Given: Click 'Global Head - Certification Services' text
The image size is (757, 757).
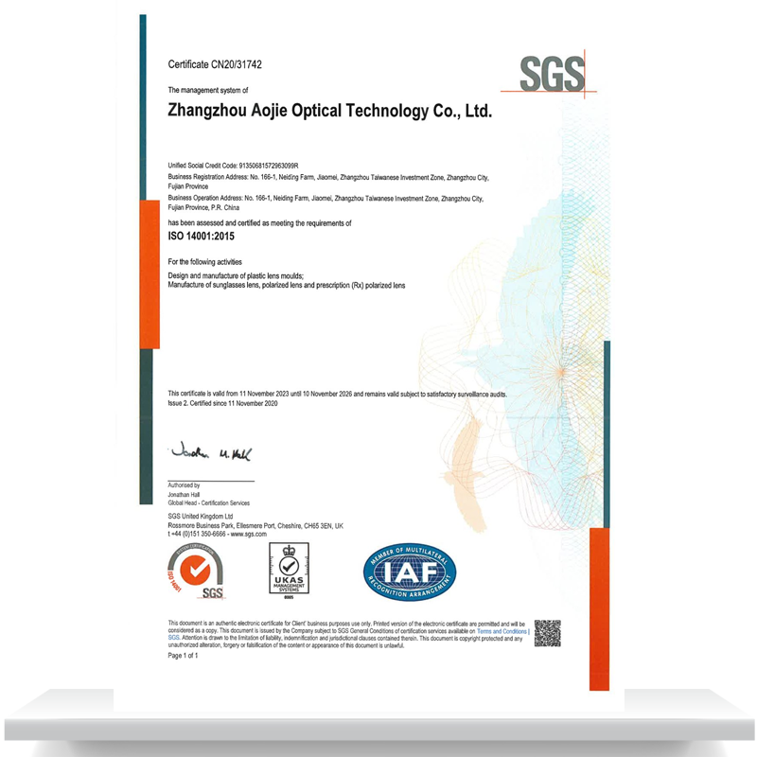Looking at the screenshot, I should [208, 503].
